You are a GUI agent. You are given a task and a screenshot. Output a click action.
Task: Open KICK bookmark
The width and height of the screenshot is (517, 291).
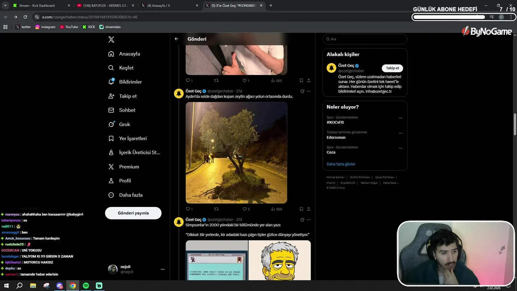pyautogui.click(x=89, y=27)
